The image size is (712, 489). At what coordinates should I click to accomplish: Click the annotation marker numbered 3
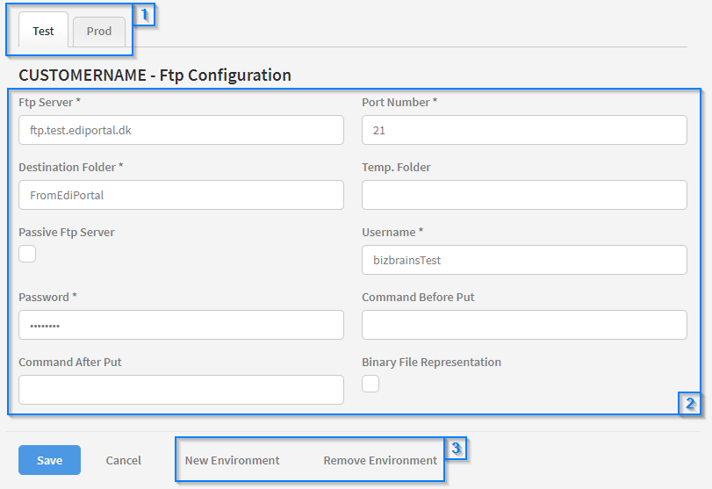click(455, 449)
